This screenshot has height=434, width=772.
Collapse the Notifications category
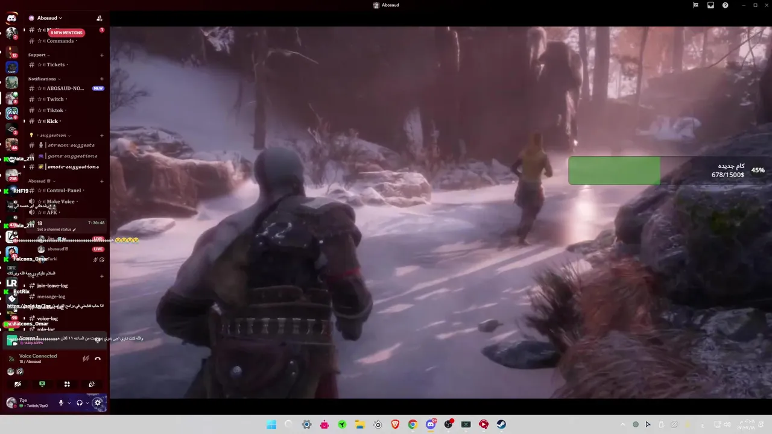[x=43, y=79]
